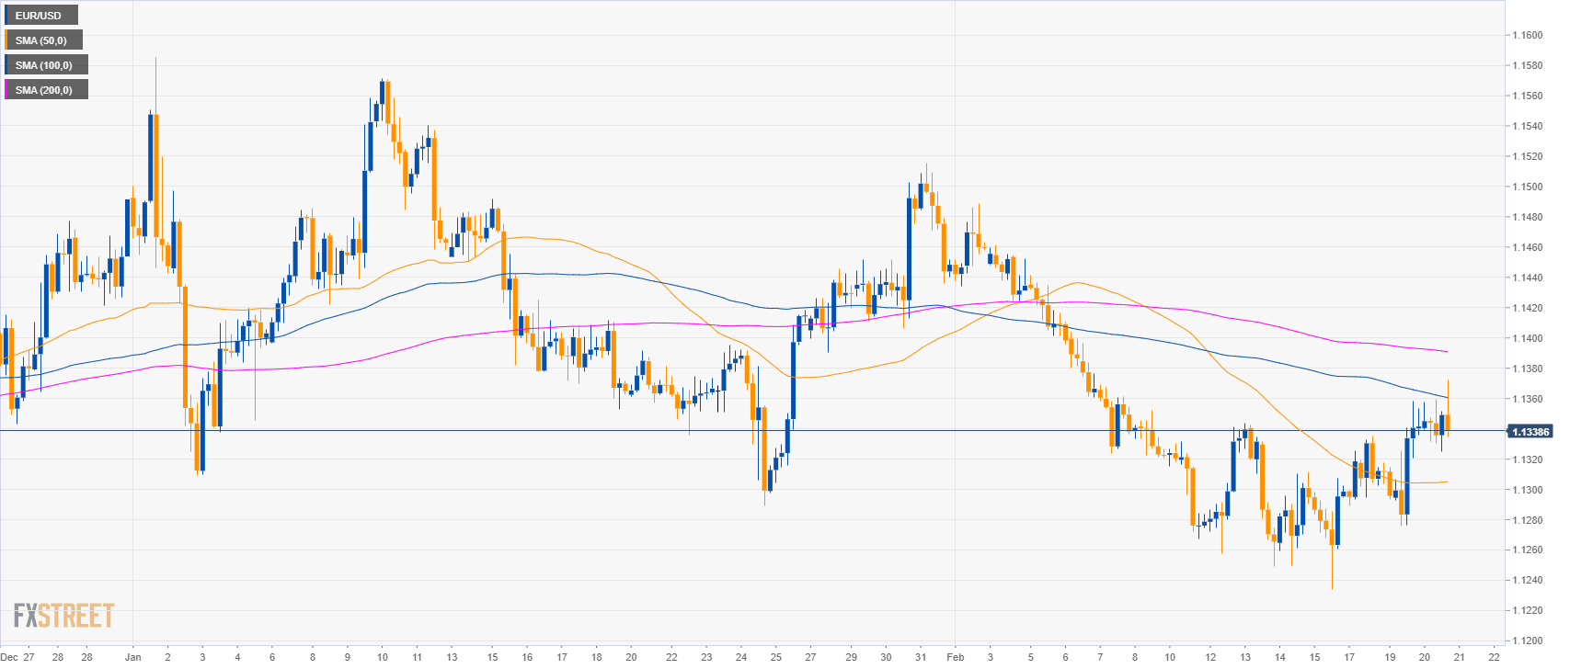Click the 1.1240 price axis label
This screenshot has width=1570, height=669.
click(x=1528, y=580)
